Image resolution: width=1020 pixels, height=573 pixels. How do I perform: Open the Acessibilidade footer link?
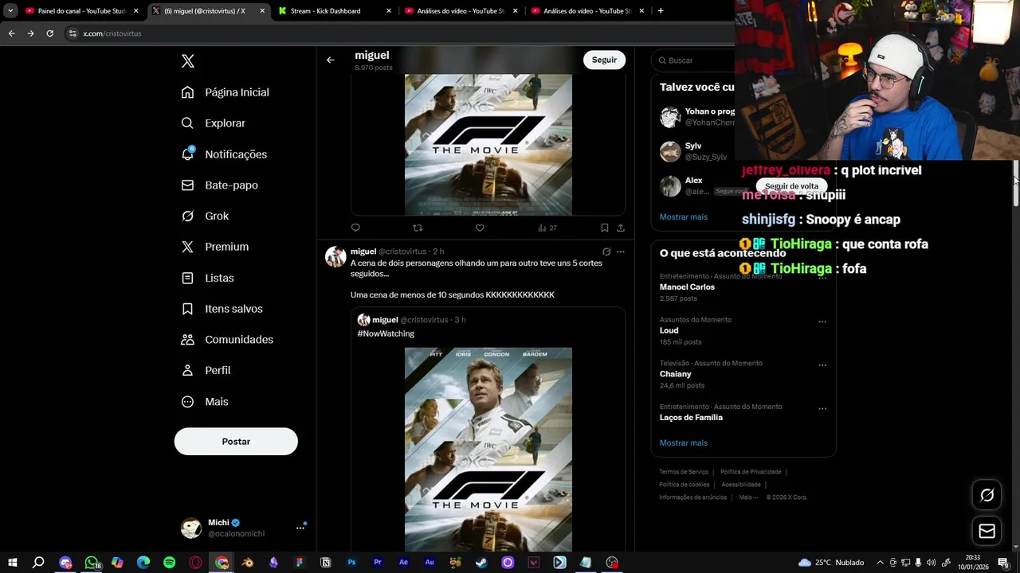(741, 485)
